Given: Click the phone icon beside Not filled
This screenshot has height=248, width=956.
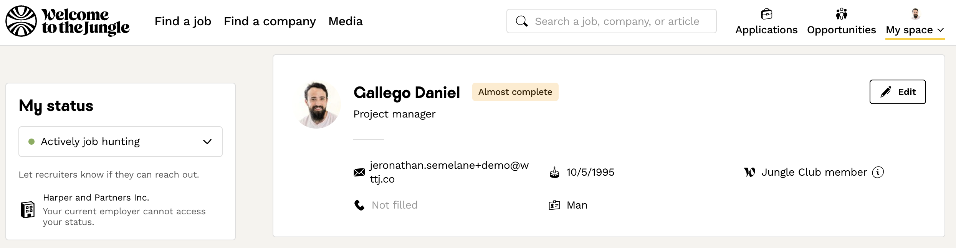Looking at the screenshot, I should tap(359, 206).
